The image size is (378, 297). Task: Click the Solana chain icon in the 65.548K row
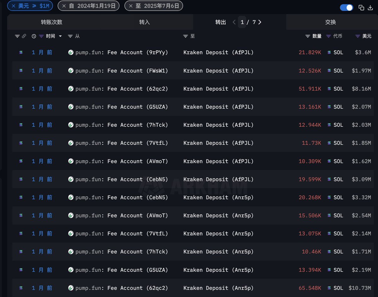[x=21, y=288]
